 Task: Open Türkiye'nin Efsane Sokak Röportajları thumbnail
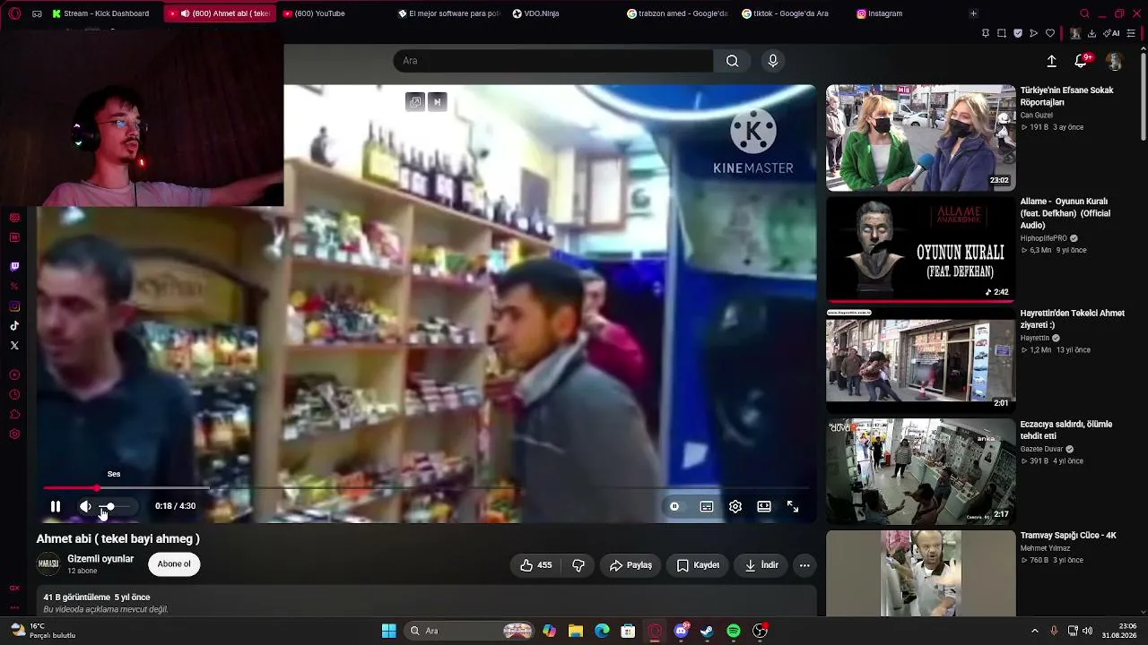[x=920, y=138]
